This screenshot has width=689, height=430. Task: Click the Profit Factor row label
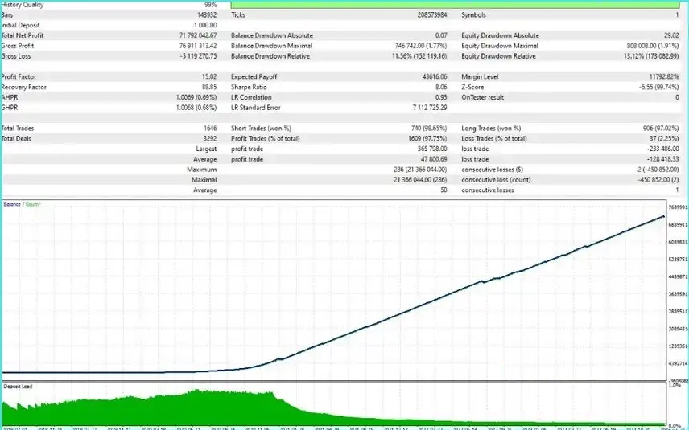tap(19, 77)
